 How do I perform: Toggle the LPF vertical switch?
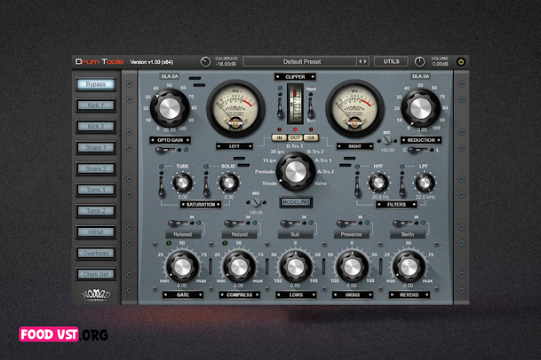[402, 186]
